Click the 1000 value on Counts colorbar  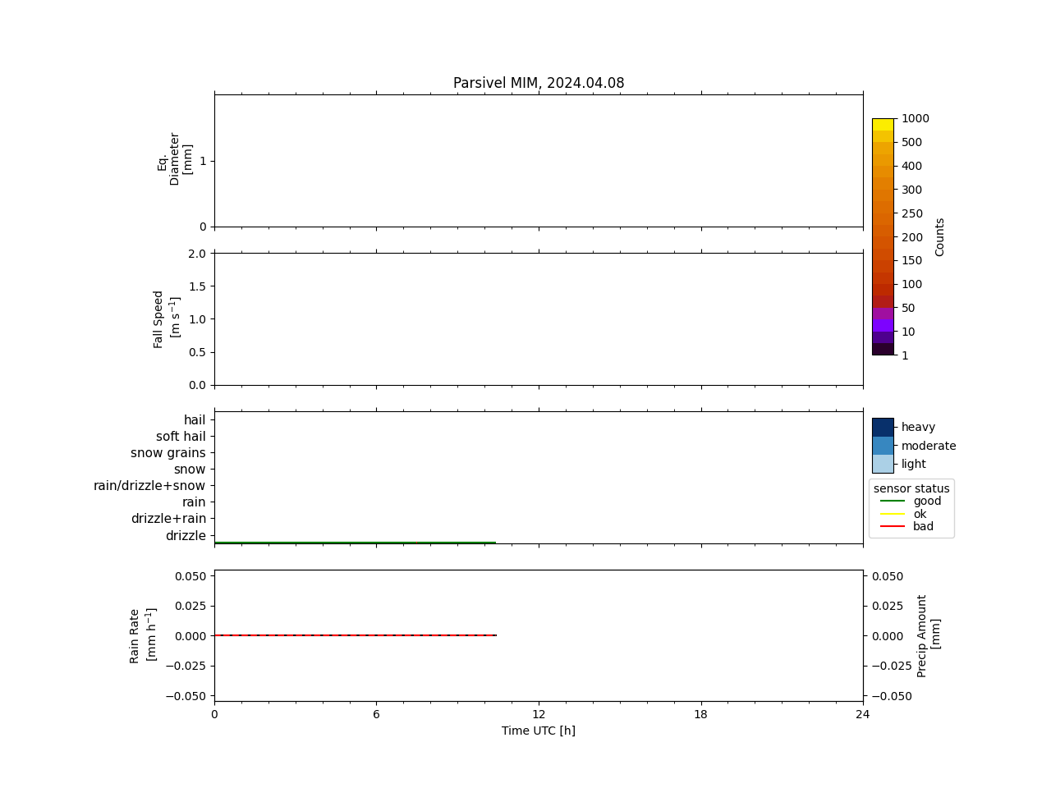coord(916,118)
